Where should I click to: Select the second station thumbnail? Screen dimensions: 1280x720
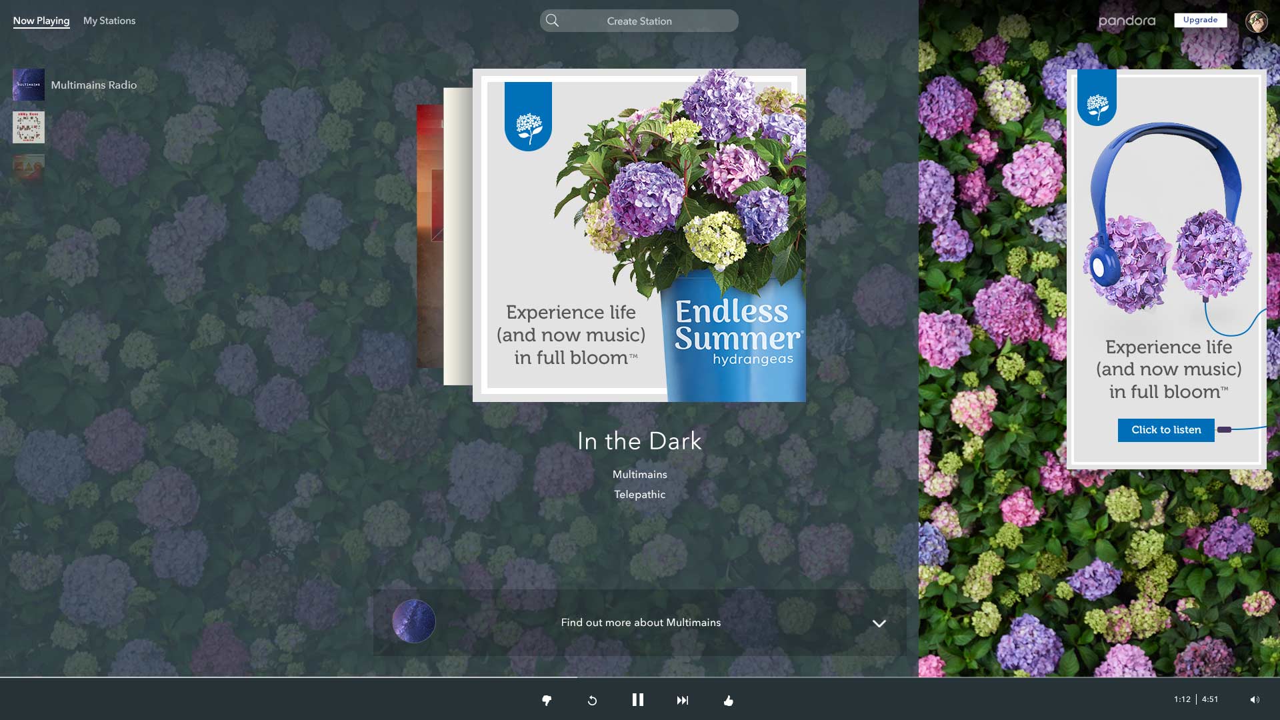point(29,127)
